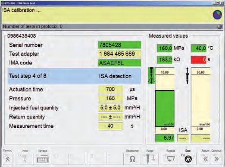This screenshot has height=167, width=225.
Task: Click the Terminate double-up-arrow icon
Action: [x=7, y=159]
